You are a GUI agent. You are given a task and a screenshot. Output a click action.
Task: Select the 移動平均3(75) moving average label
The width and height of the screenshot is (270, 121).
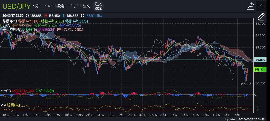[x=76, y=21]
